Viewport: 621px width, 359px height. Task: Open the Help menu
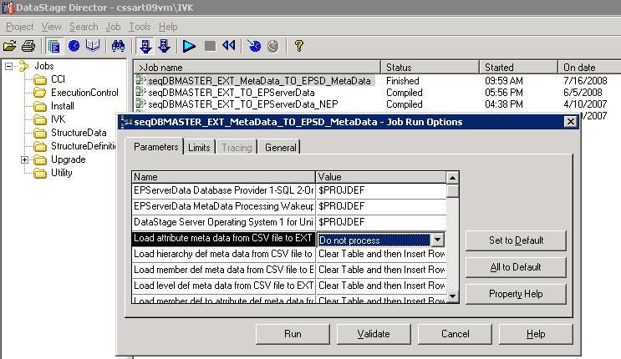click(168, 27)
